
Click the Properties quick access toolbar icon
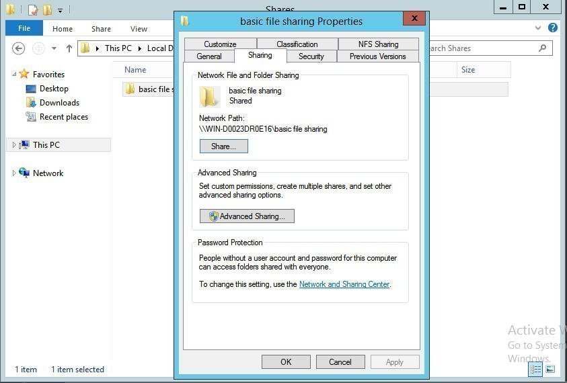point(32,10)
